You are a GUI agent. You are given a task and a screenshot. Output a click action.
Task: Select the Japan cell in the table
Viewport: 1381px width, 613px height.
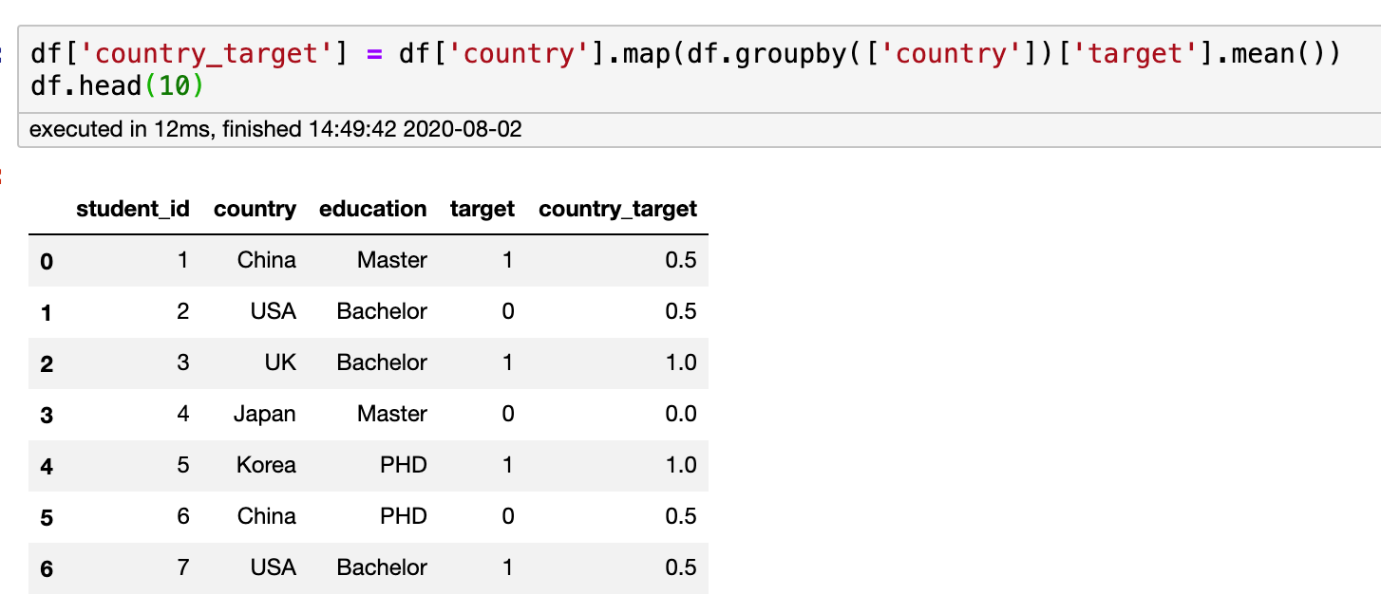pyautogui.click(x=265, y=414)
